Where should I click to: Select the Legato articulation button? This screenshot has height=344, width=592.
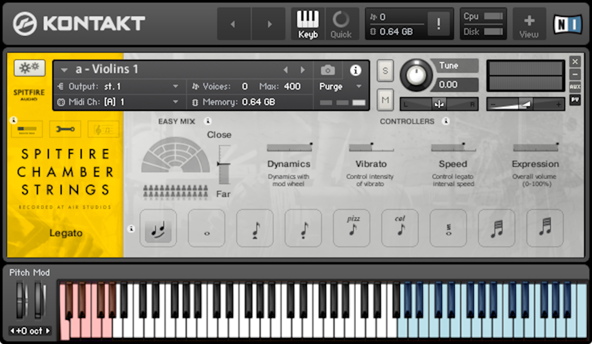[x=158, y=228]
